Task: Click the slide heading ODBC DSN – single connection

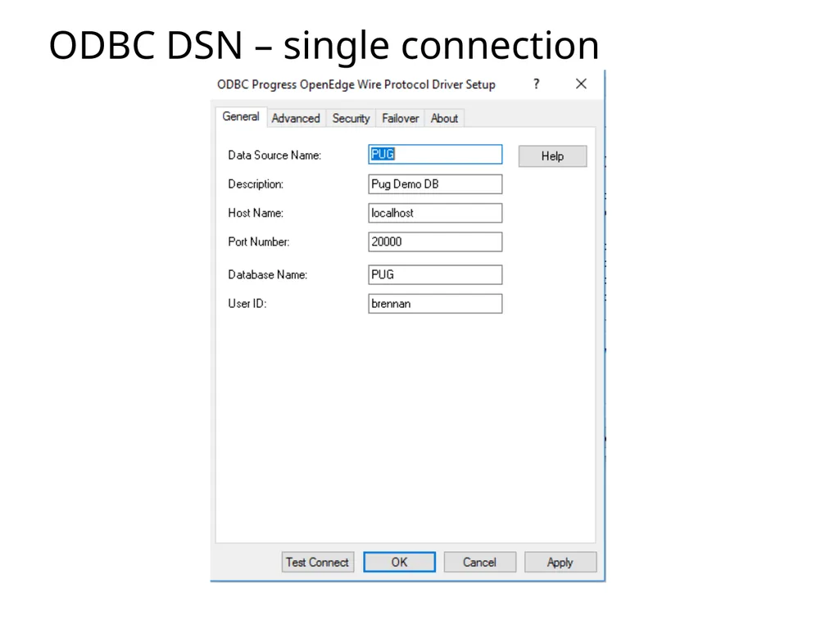Action: pos(324,45)
